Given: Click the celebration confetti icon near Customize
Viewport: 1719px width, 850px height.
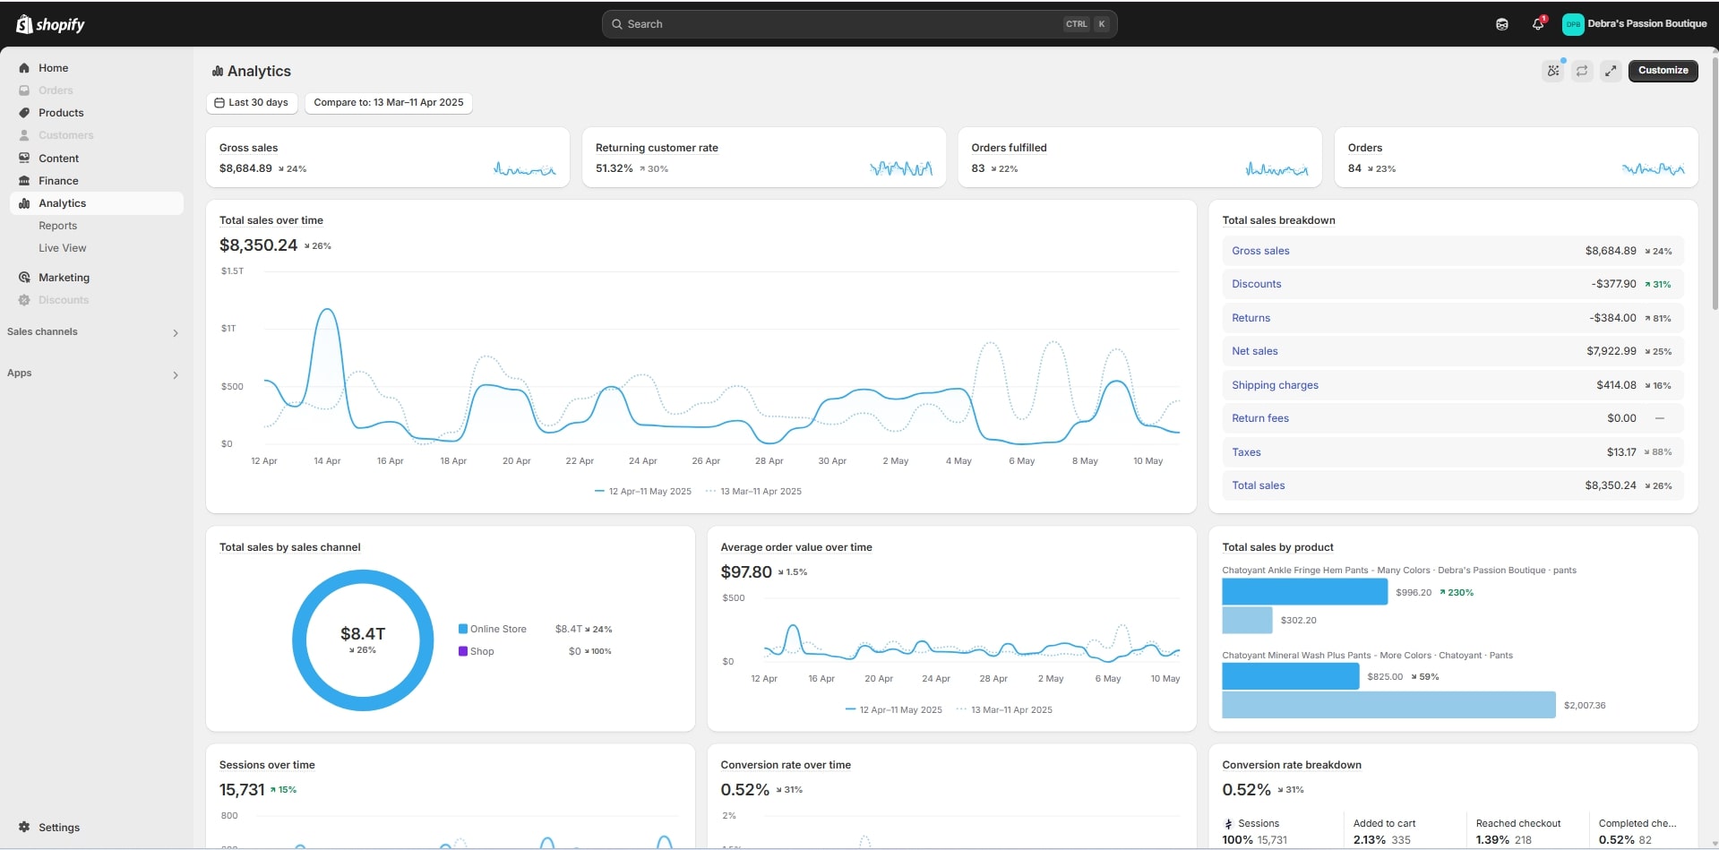Looking at the screenshot, I should click(x=1553, y=71).
